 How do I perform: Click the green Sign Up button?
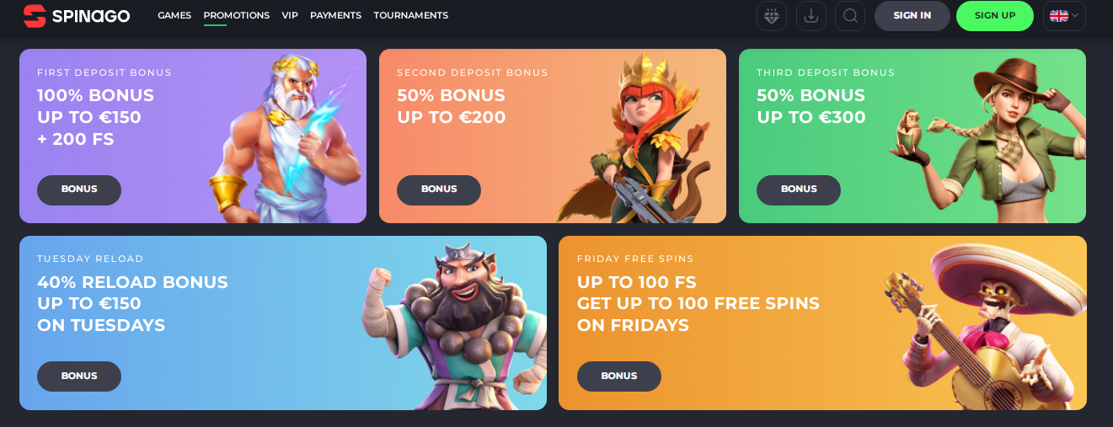point(995,16)
